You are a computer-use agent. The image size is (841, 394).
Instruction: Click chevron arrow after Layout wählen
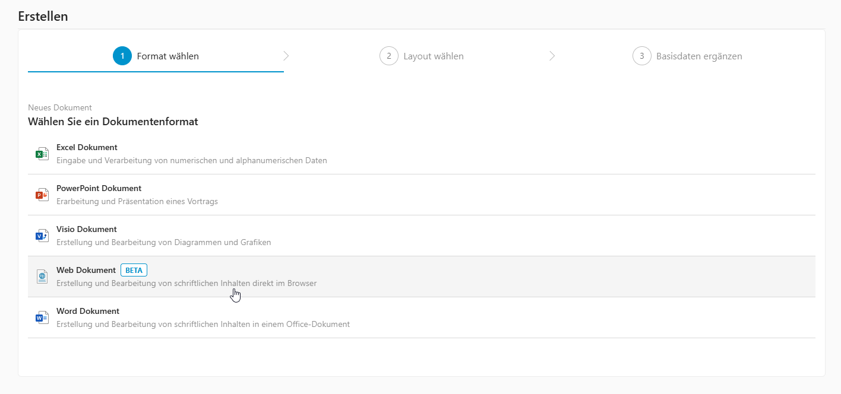[x=552, y=56]
